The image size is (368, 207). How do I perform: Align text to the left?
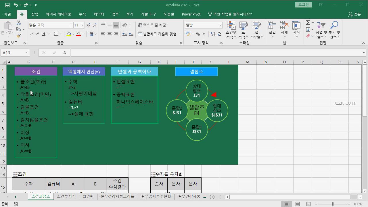103,34
